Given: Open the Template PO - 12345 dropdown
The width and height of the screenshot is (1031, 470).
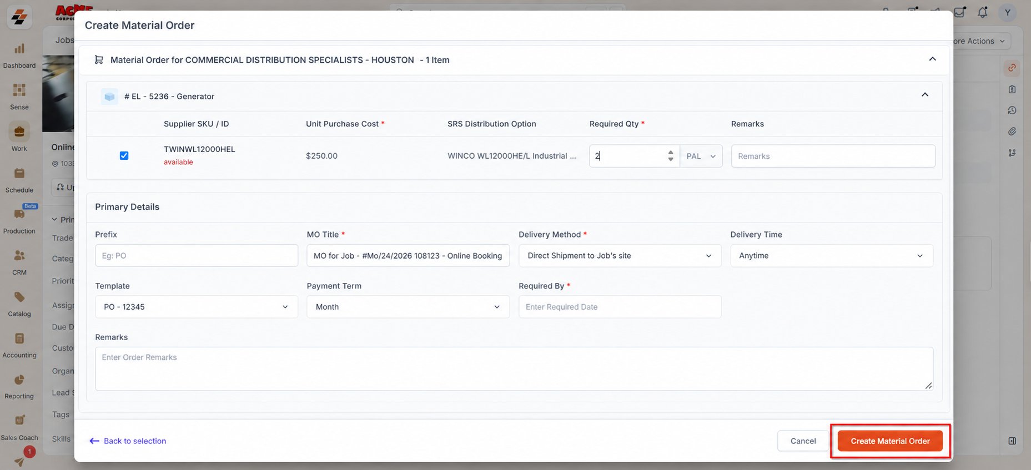Looking at the screenshot, I should pyautogui.click(x=196, y=307).
